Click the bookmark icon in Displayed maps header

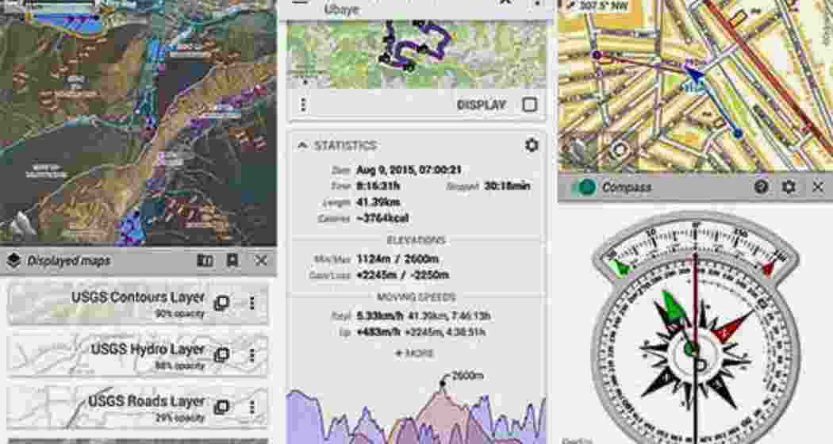232,261
